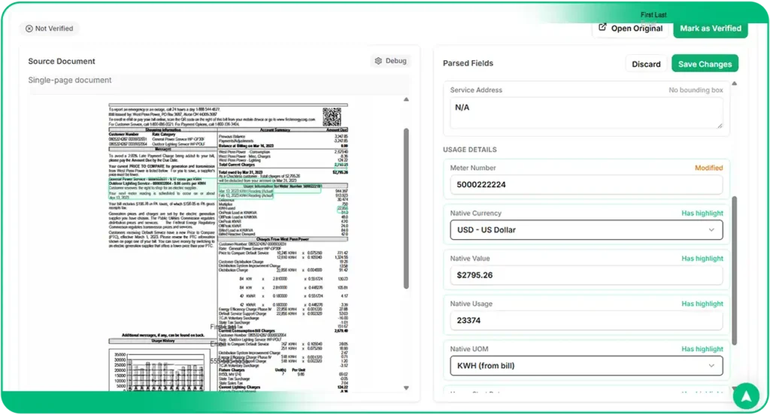
Task: Click the QR code in the bill
Action: (x=332, y=117)
